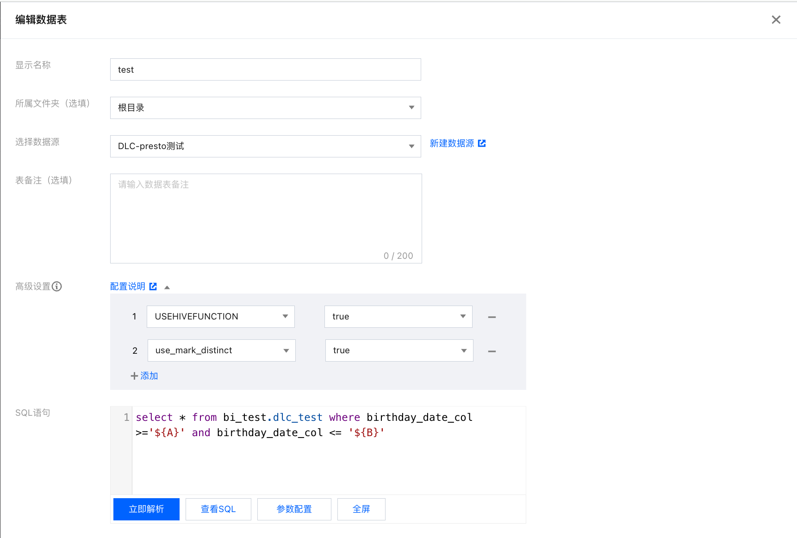This screenshot has width=797, height=538.
Task: Close the edit data table dialog
Action: click(x=776, y=20)
